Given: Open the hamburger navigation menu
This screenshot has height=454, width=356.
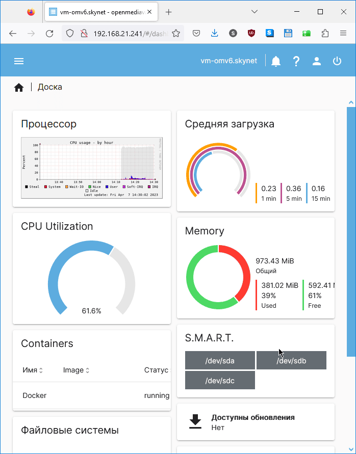Looking at the screenshot, I should click(19, 61).
